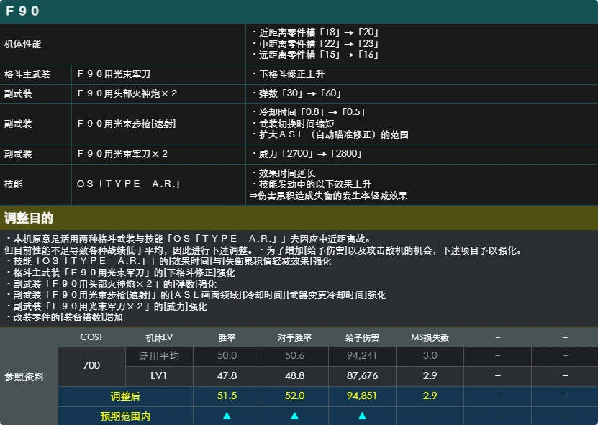Click cyan up-triangle under 胜率 column
The image size is (598, 425).
coord(227,416)
